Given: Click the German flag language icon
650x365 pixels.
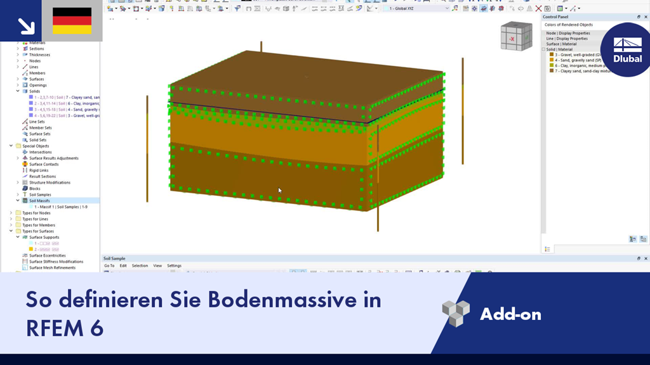Looking at the screenshot, I should pyautogui.click(x=72, y=21).
